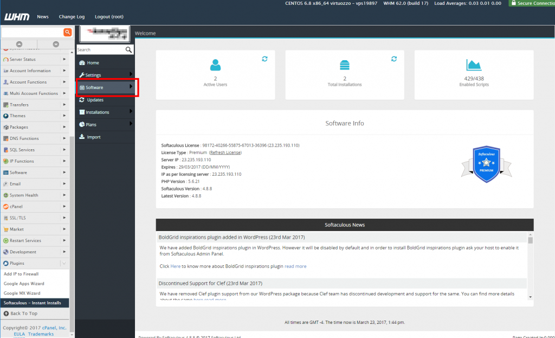Click the Active Users person icon
This screenshot has width=555, height=338.
[x=215, y=65]
